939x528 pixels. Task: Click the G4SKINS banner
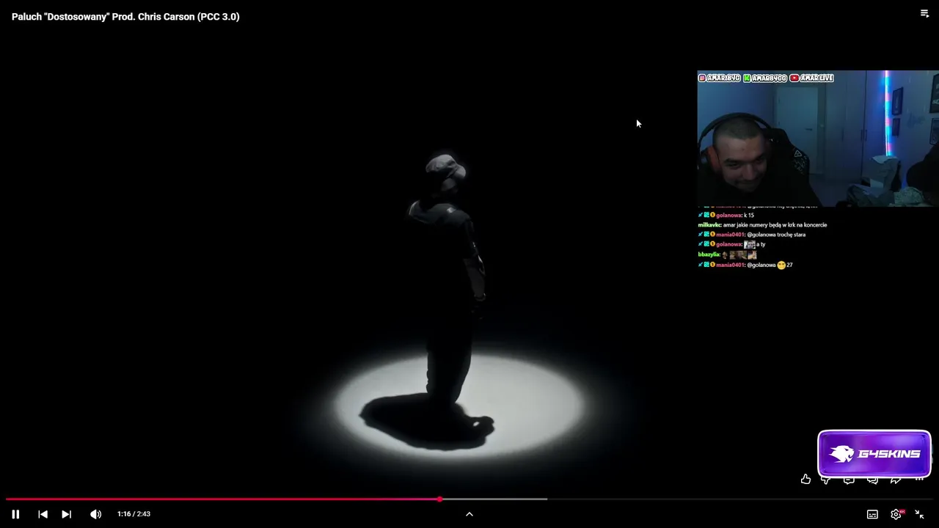(x=874, y=454)
